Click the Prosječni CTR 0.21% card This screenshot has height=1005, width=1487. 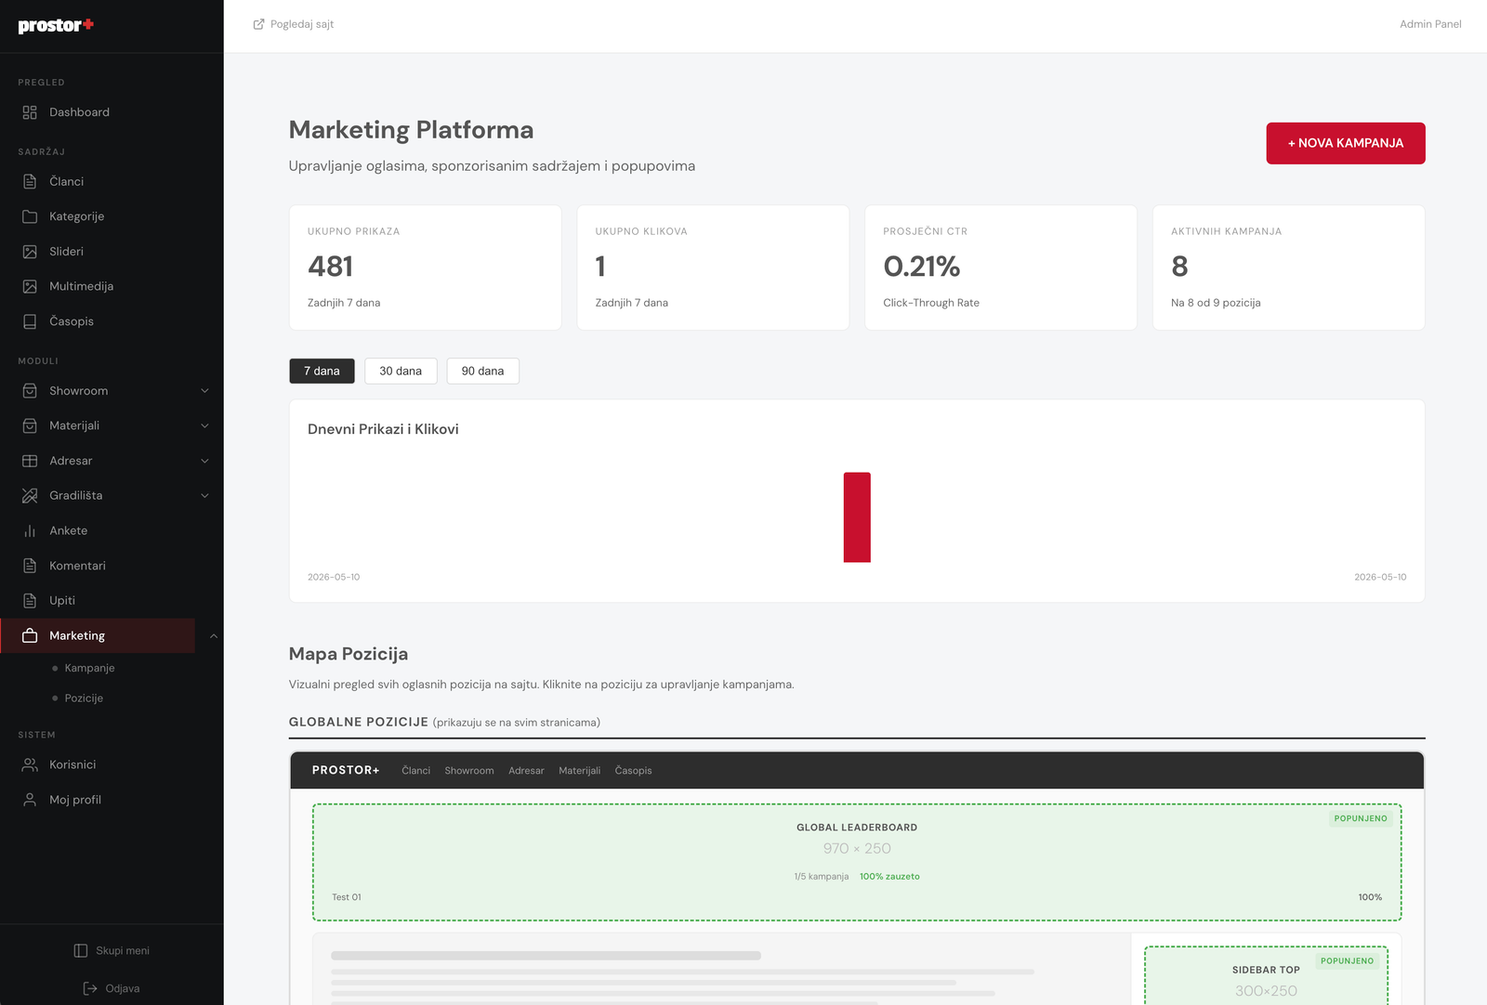(x=1001, y=268)
